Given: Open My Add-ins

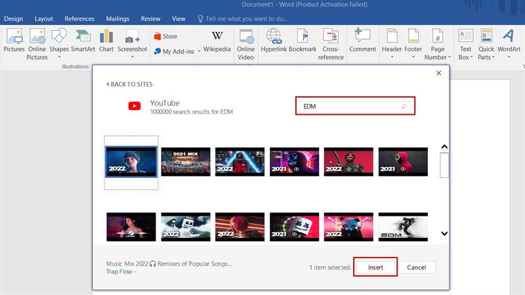Looking at the screenshot, I should pyautogui.click(x=174, y=51).
